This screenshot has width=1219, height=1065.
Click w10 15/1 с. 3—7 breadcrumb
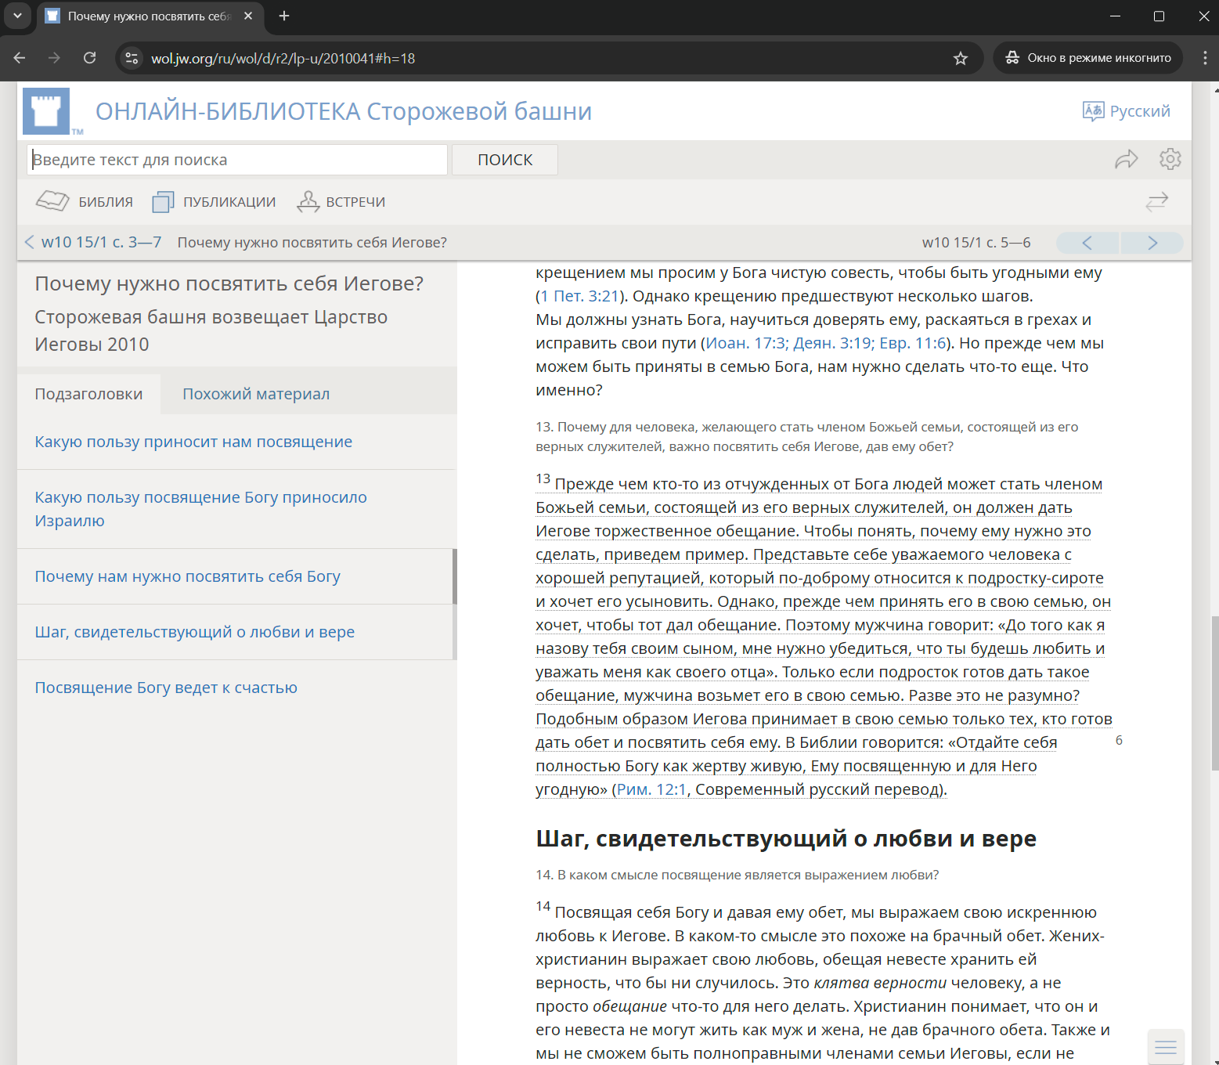coord(101,242)
